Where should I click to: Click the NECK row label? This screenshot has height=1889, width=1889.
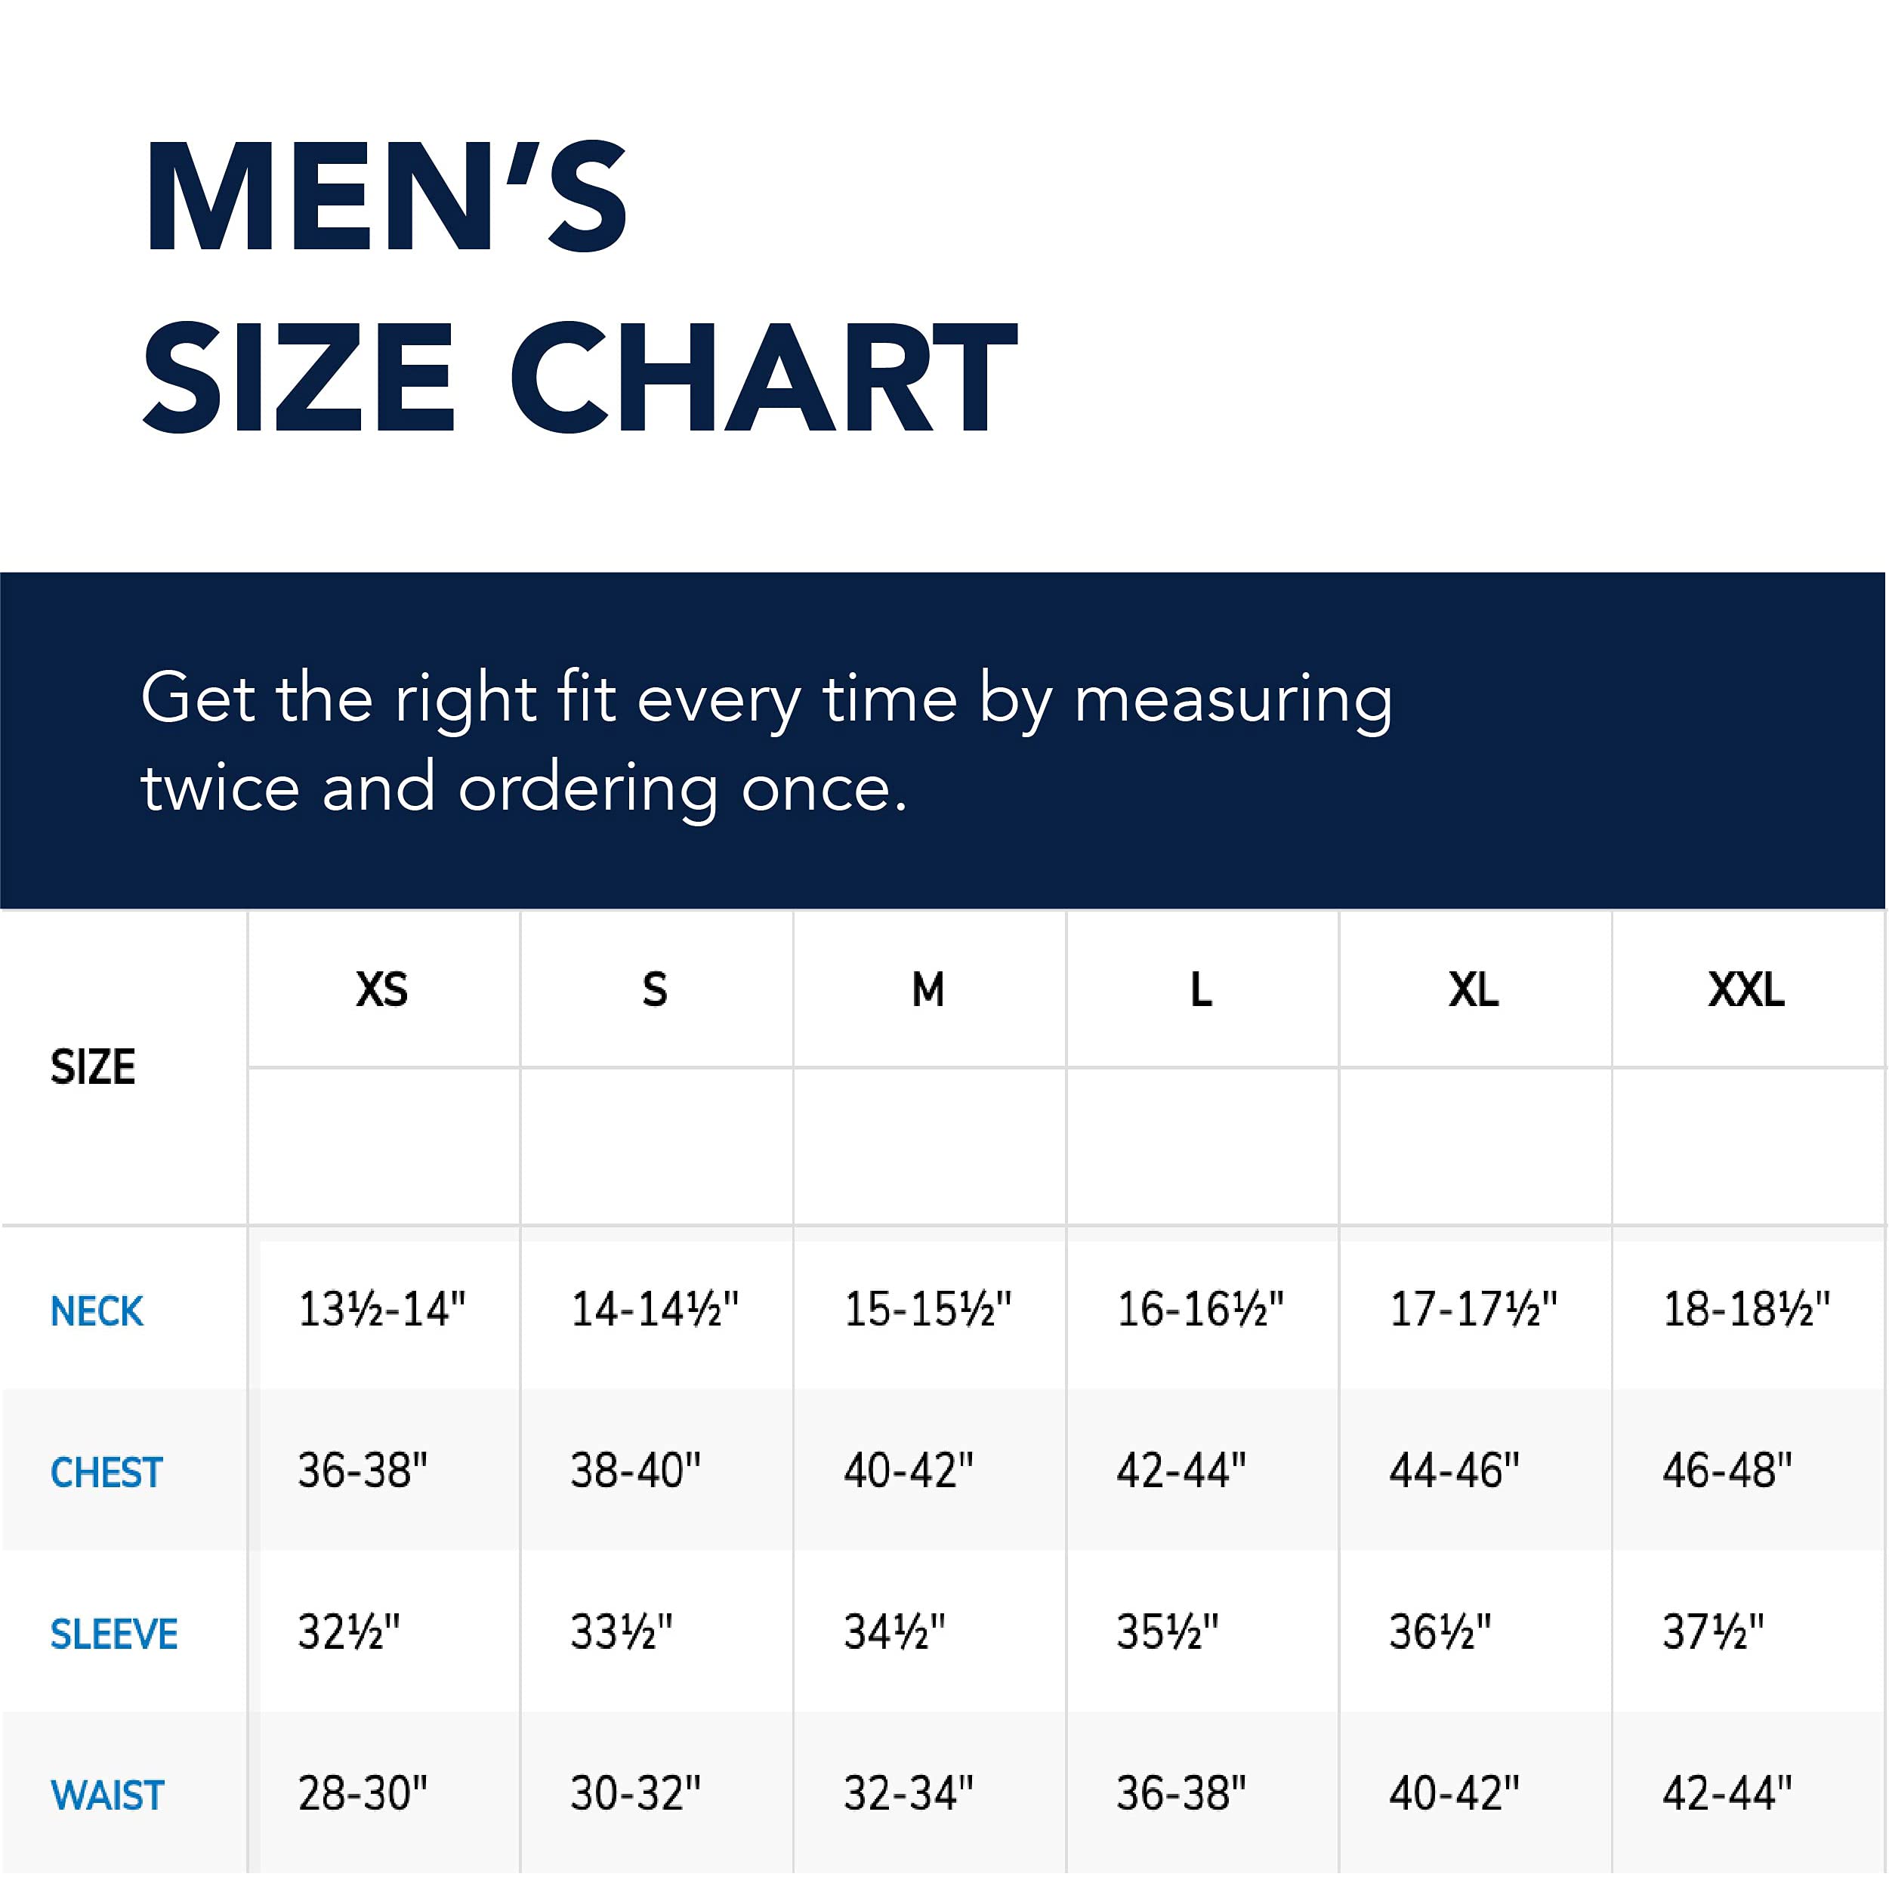[x=97, y=1311]
